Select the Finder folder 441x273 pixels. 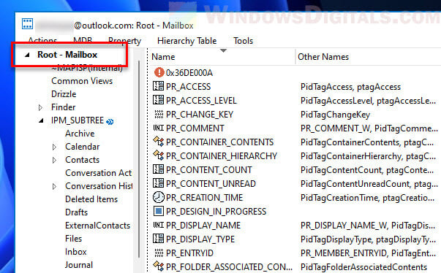pos(64,107)
